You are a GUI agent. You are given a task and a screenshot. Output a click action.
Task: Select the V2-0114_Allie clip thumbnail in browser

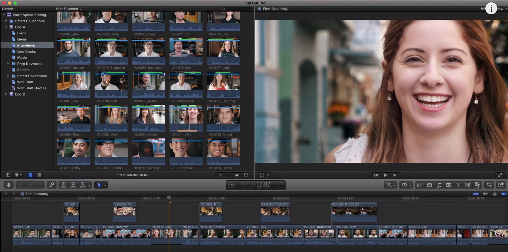coord(186,118)
